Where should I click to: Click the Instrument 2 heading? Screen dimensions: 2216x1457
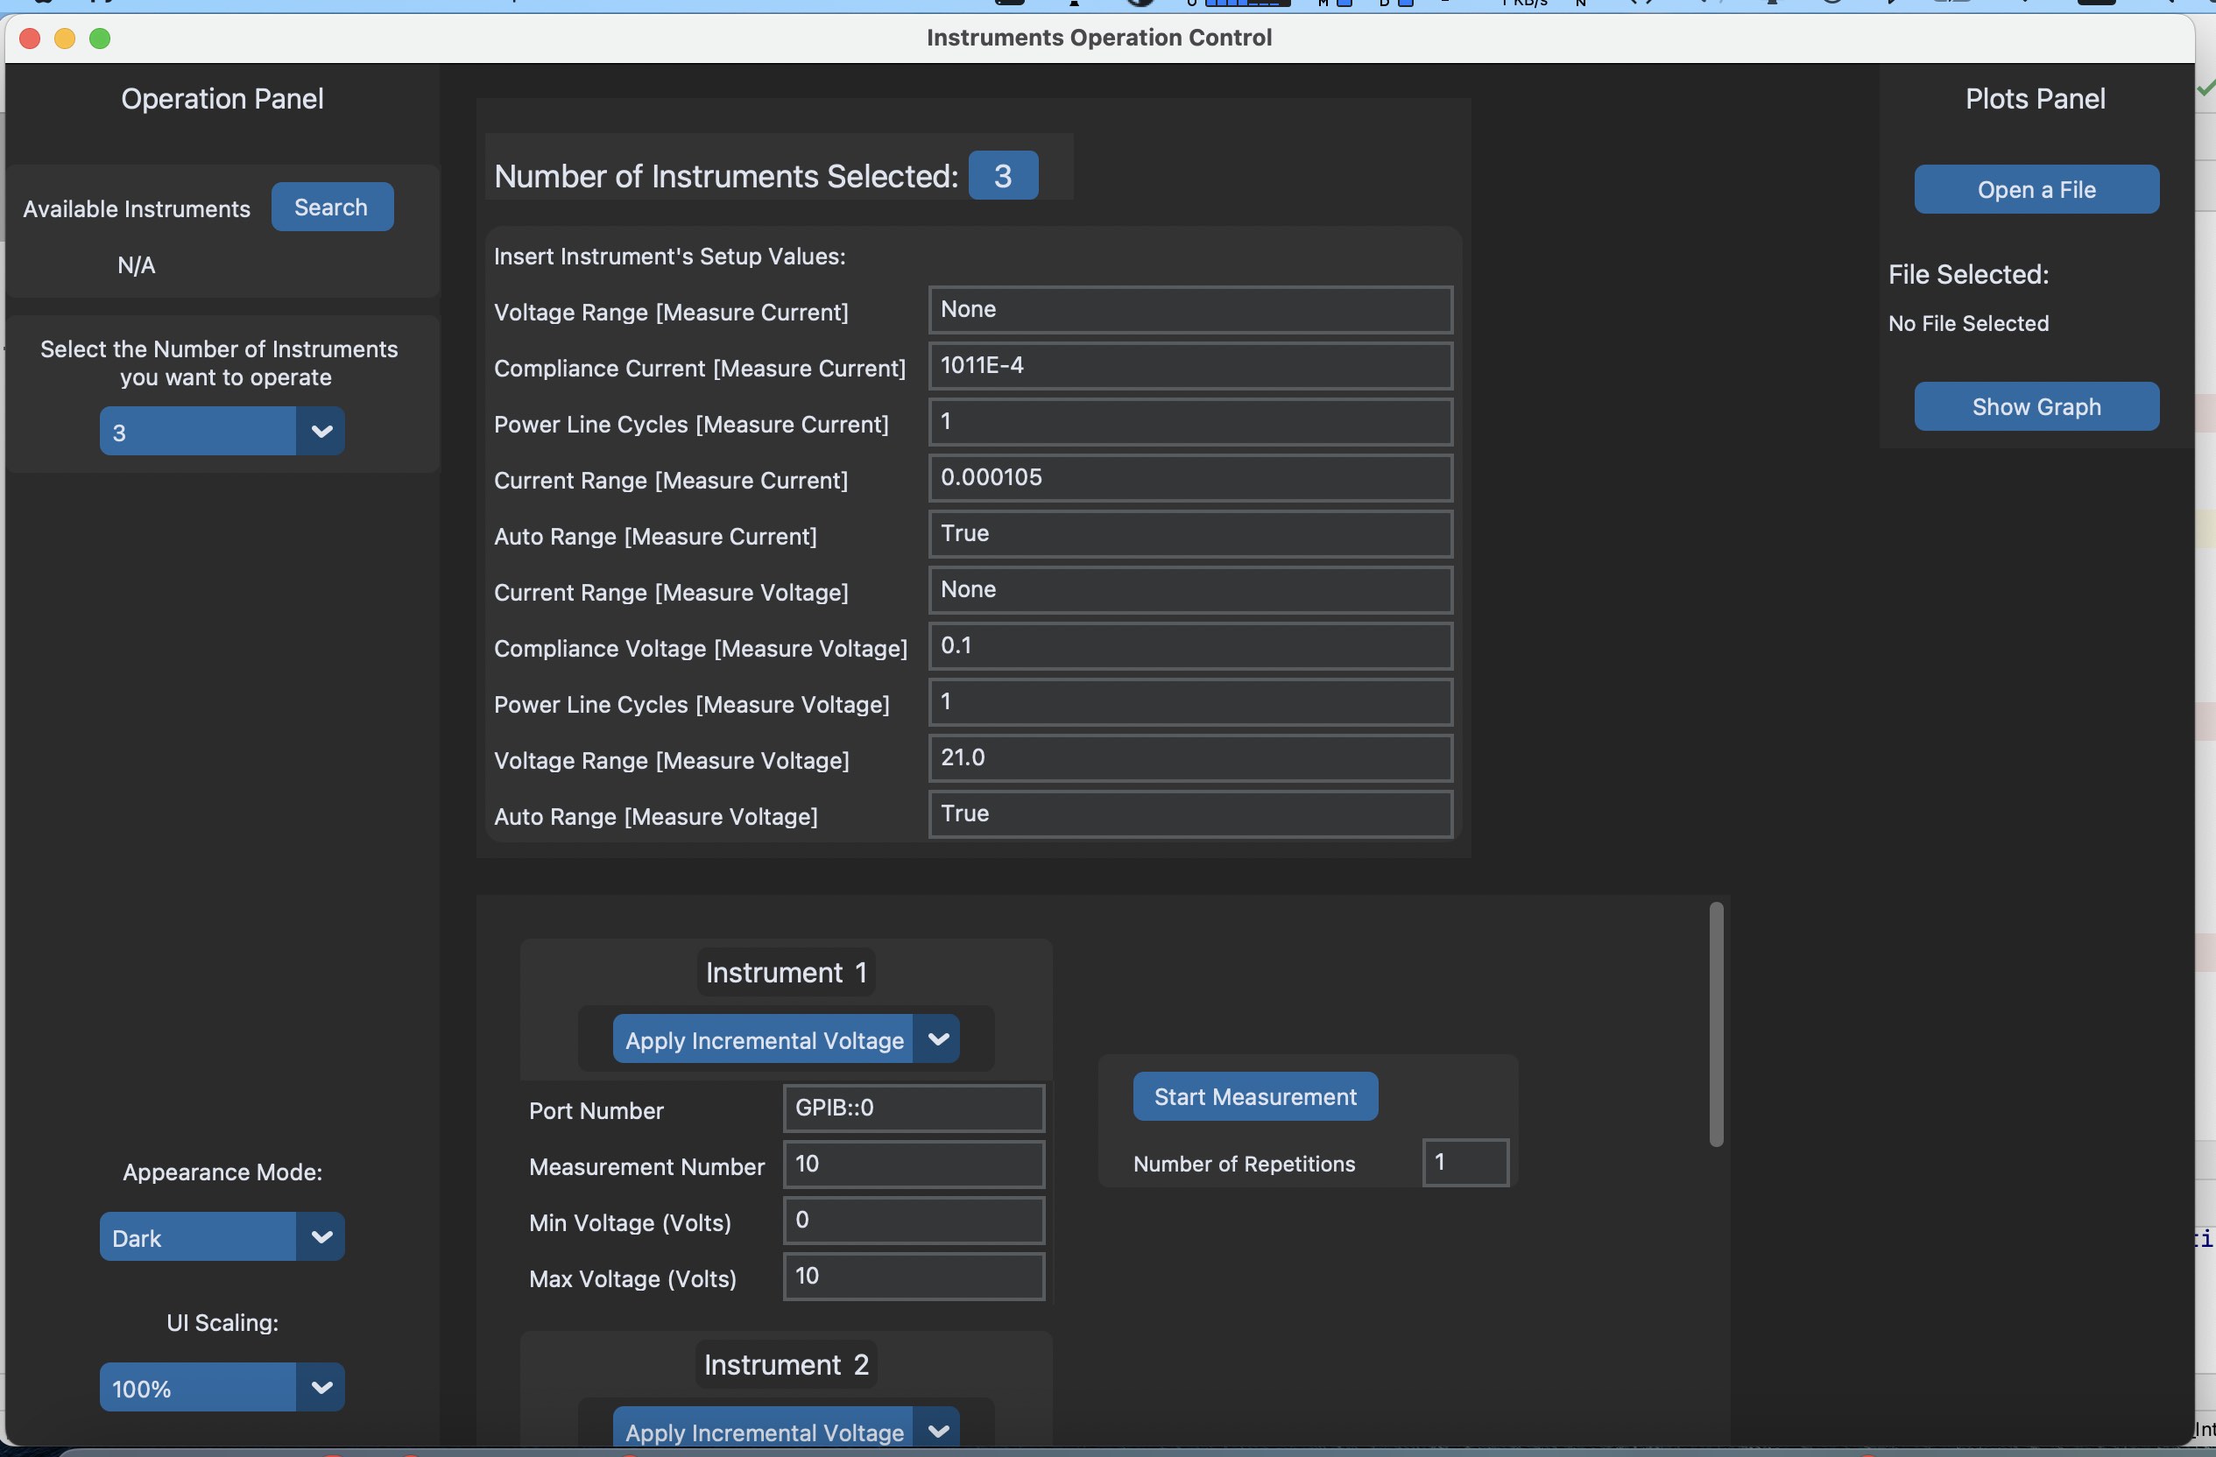pyautogui.click(x=786, y=1364)
